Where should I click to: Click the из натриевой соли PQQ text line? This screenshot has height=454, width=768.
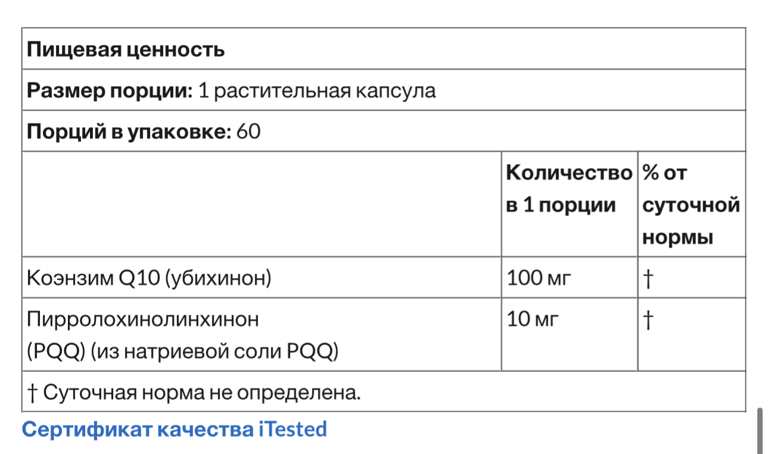[x=214, y=352]
